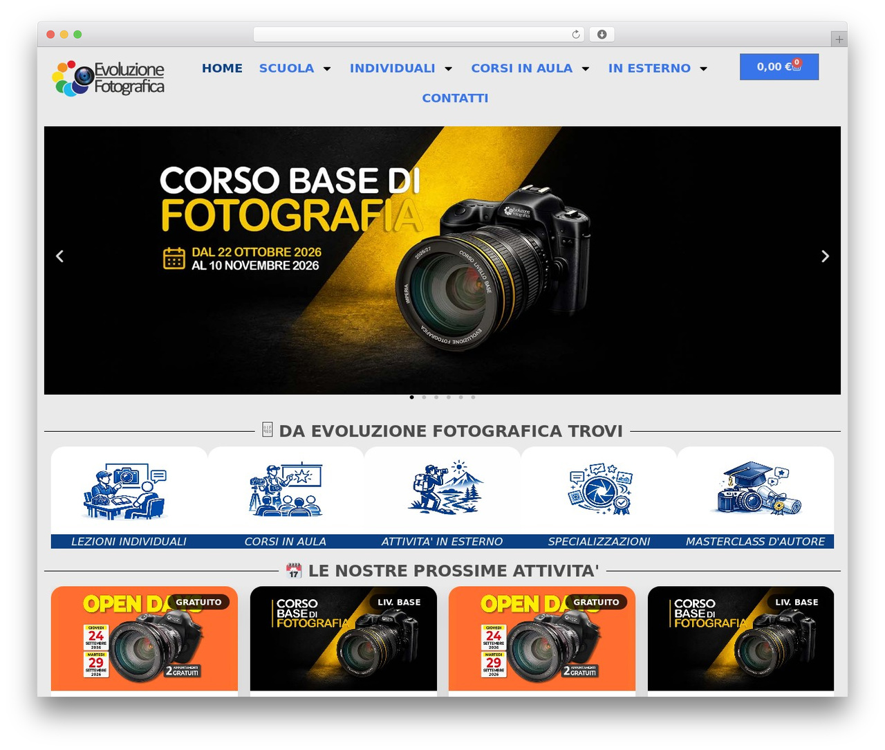Open the CONTATTI page link
Screen dimensions: 885x750
(455, 98)
